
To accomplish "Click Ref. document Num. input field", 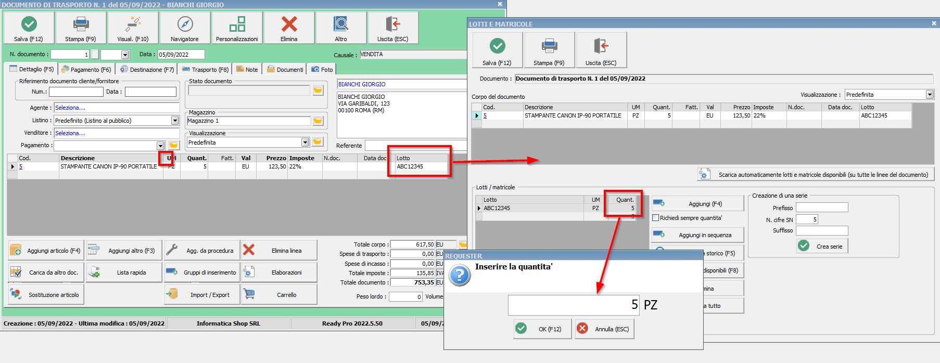I will [x=76, y=92].
